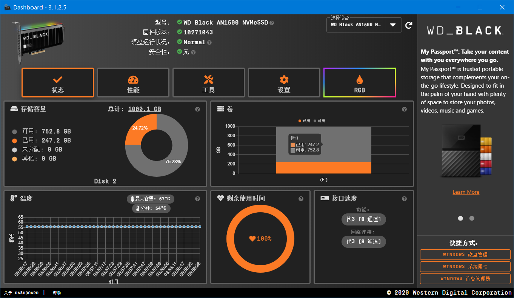This screenshot has width=514, height=298.
Task: Click the 其他: 0 GB legend entry
Action: (34, 159)
